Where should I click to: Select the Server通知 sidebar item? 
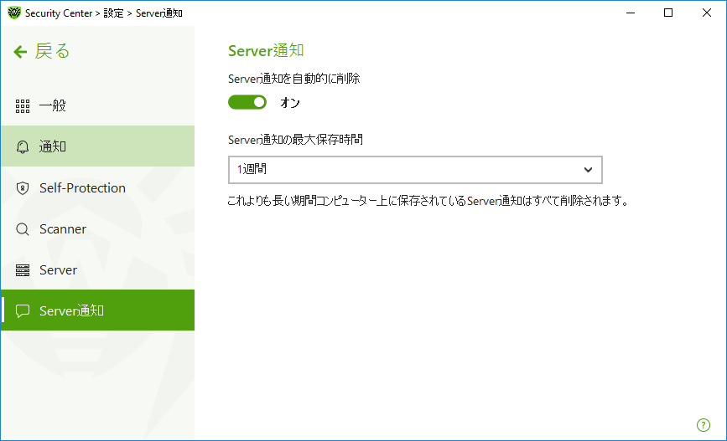click(97, 310)
